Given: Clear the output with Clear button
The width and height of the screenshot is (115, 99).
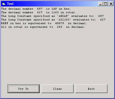Looking at the screenshot, I should (x=57, y=89).
